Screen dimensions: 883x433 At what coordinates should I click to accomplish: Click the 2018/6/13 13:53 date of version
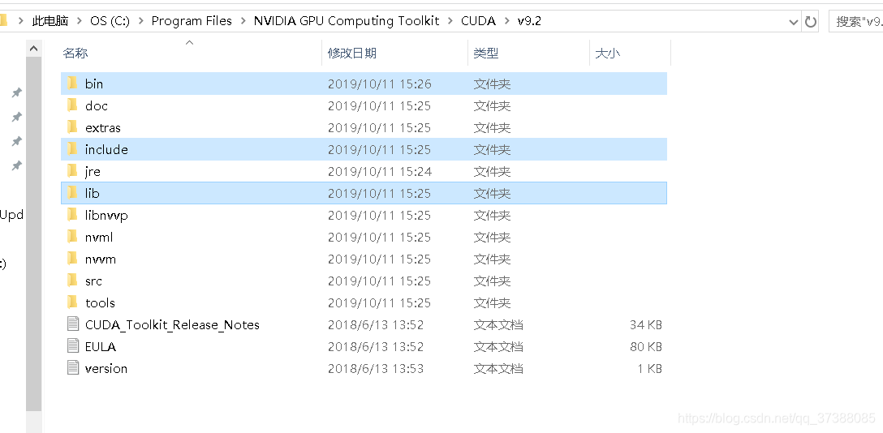376,369
